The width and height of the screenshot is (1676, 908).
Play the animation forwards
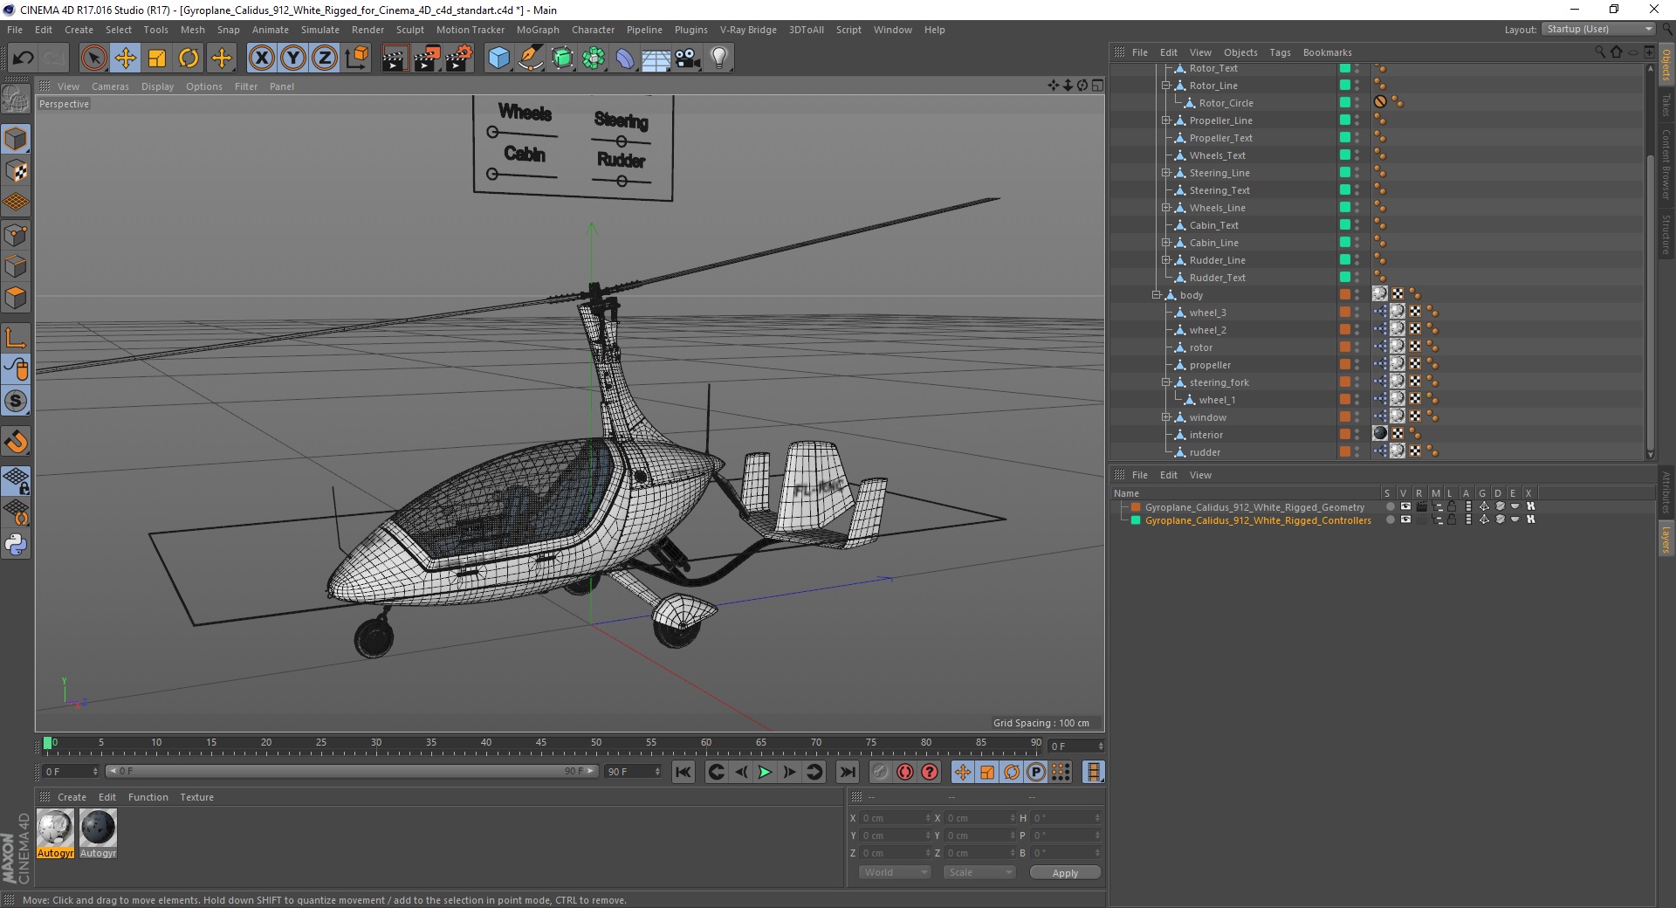click(x=765, y=772)
